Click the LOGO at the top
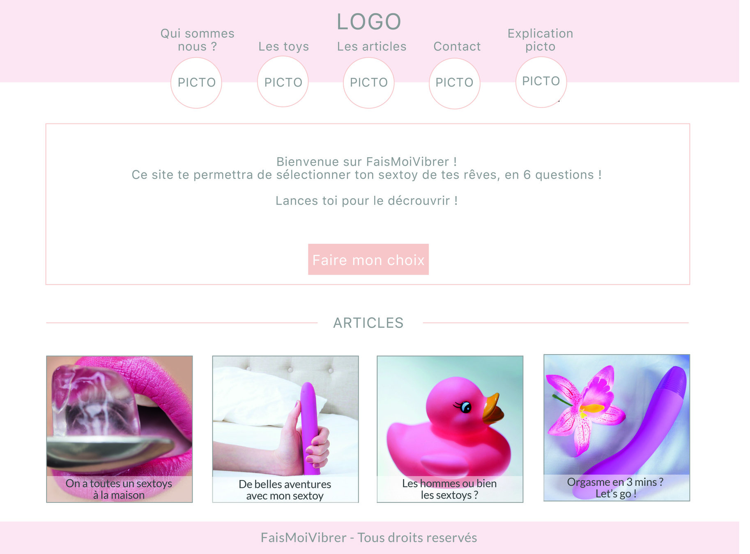This screenshot has width=750, height=554. (x=369, y=21)
